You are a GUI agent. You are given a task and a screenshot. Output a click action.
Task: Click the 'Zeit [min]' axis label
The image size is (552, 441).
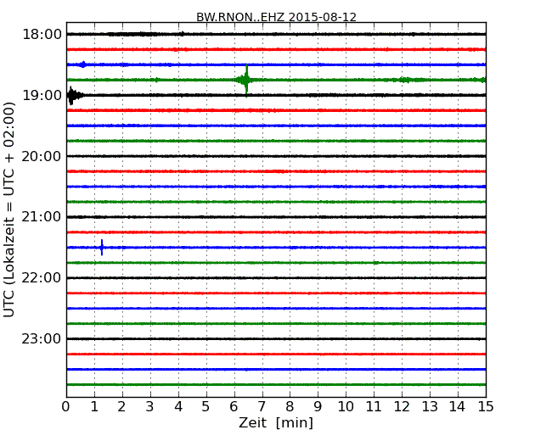point(276,422)
